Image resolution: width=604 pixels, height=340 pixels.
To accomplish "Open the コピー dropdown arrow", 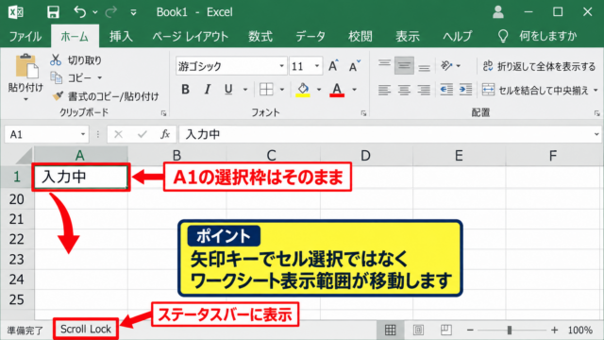I will (x=100, y=77).
